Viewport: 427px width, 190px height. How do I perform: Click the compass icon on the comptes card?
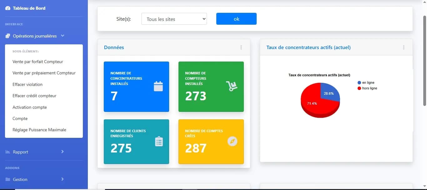232,141
